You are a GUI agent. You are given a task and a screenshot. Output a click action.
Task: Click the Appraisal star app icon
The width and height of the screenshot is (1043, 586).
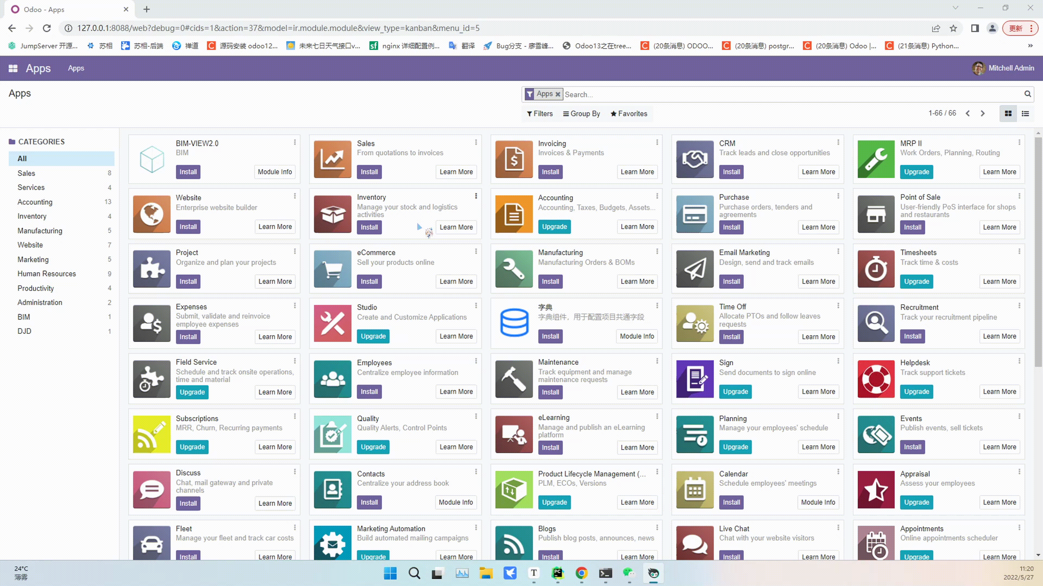point(876,489)
